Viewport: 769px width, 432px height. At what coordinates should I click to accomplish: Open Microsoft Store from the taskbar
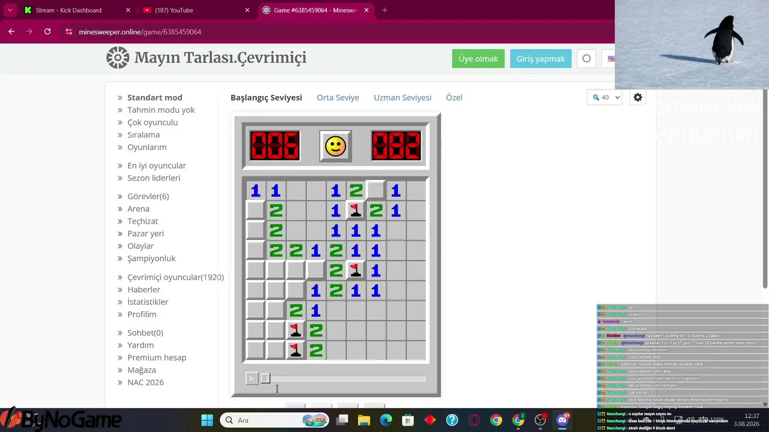click(408, 420)
